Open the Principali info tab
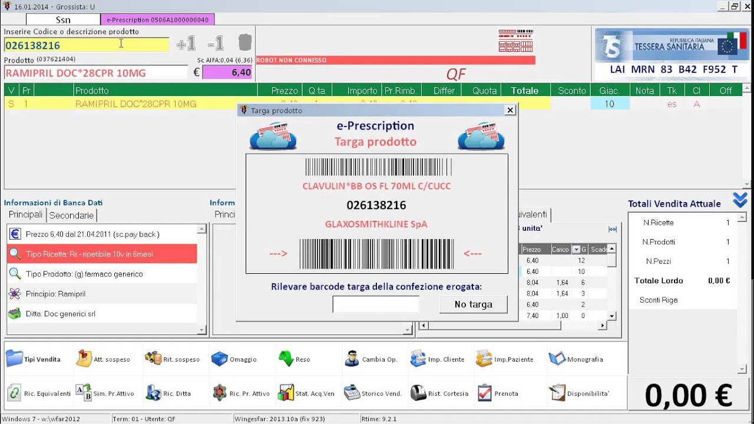The width and height of the screenshot is (754, 424). 25,215
